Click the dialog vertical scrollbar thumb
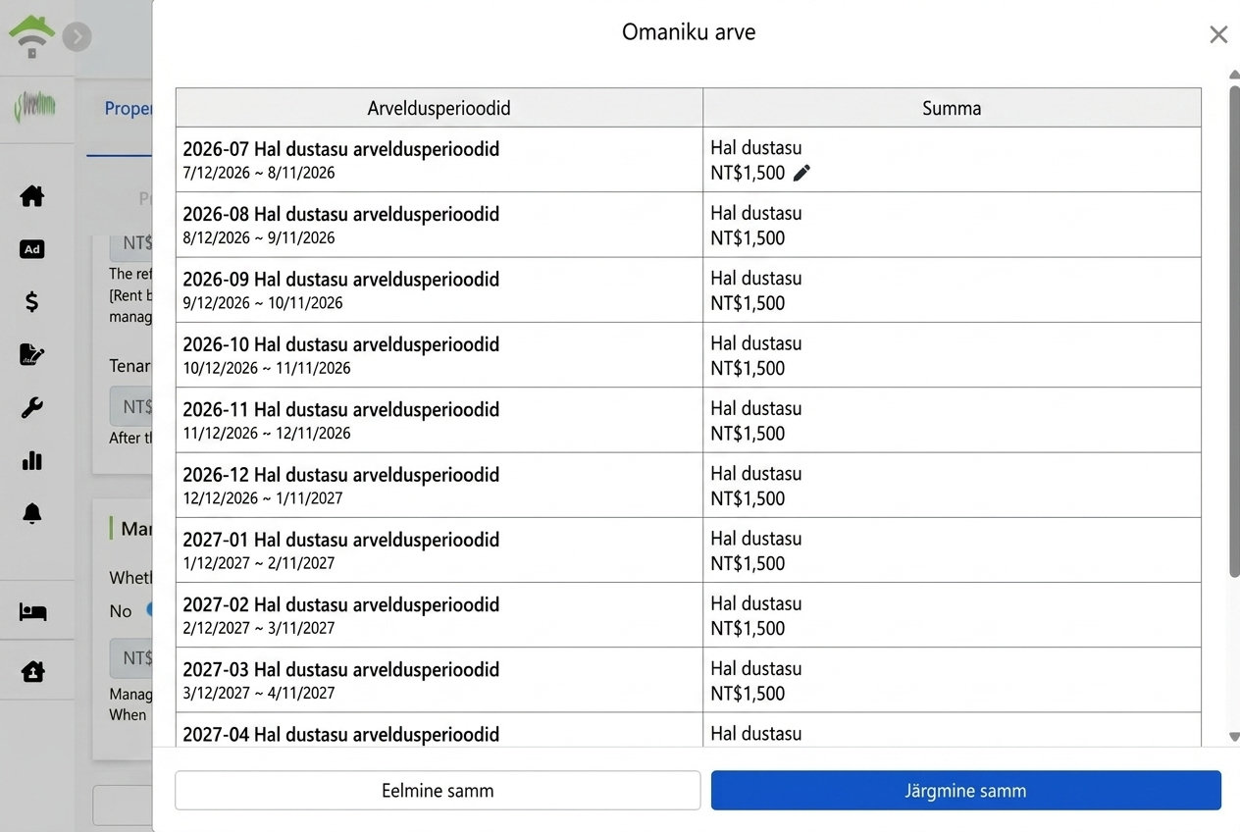The image size is (1240, 832). 1234,332
